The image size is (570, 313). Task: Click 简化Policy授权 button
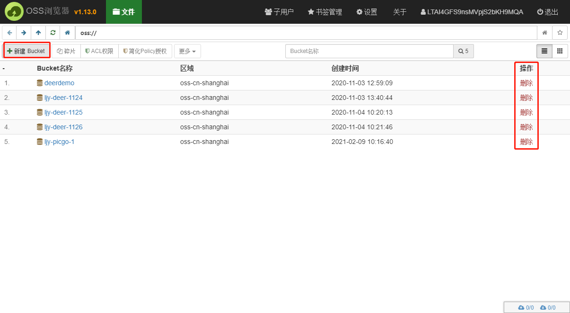tap(145, 51)
